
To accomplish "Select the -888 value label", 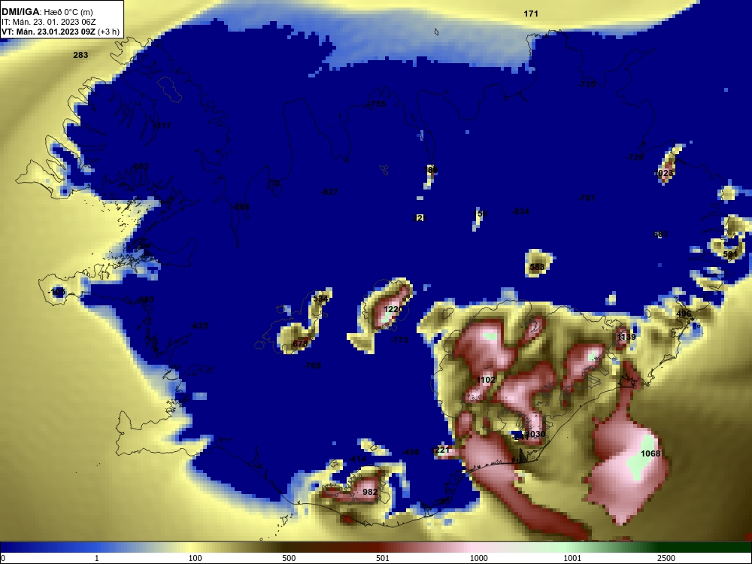I will (x=241, y=208).
